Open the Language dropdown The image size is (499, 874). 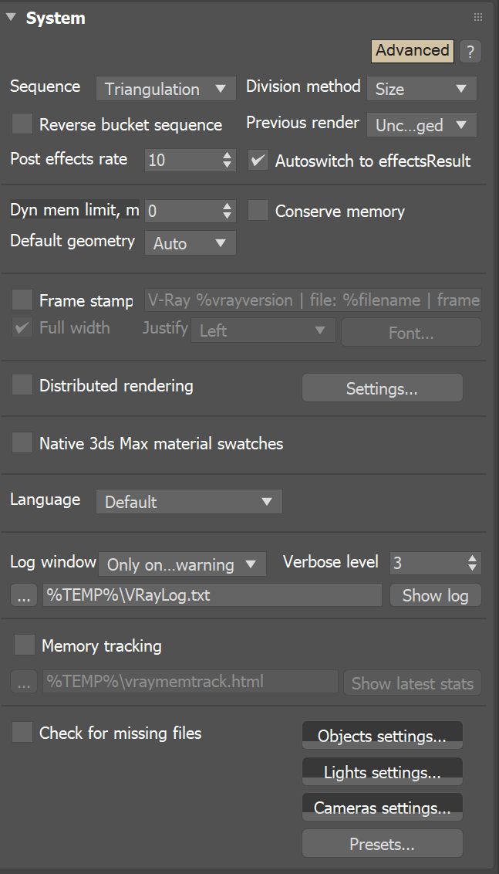click(x=188, y=501)
